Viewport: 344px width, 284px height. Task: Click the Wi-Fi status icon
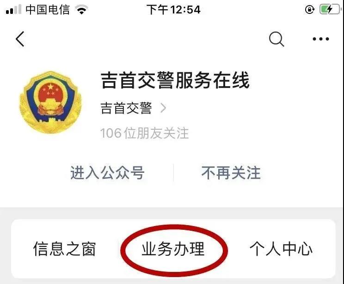click(x=82, y=10)
